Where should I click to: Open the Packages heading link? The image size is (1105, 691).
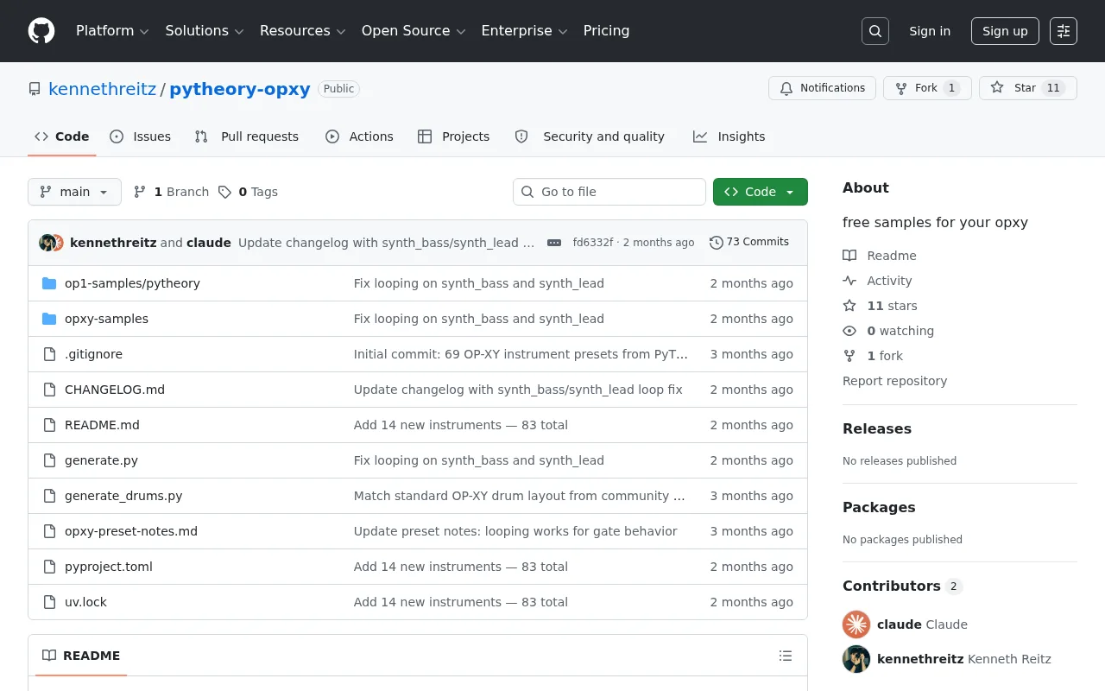click(x=879, y=507)
